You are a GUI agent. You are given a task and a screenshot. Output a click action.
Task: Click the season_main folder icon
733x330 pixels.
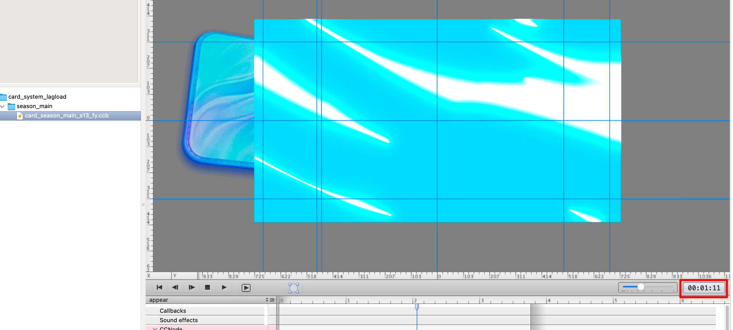[11, 107]
